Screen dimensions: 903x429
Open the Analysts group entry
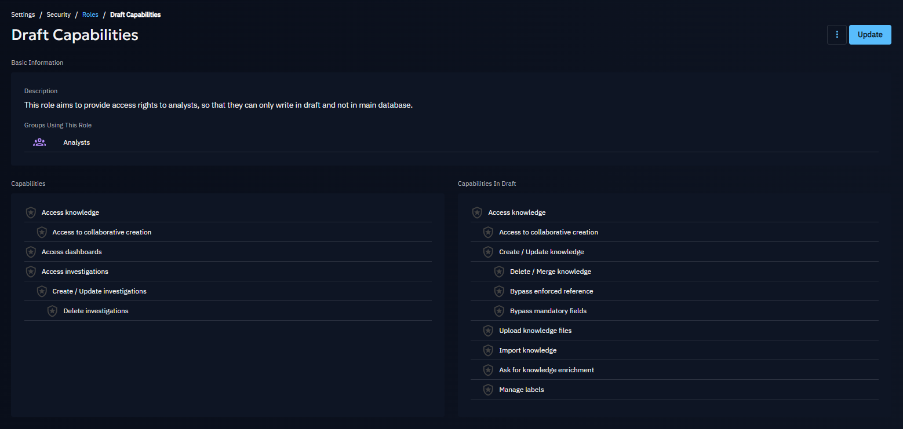pyautogui.click(x=77, y=142)
